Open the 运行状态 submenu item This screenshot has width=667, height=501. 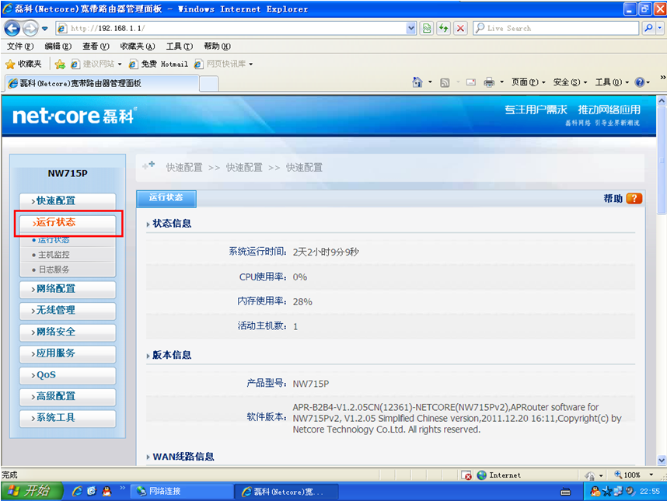[54, 240]
